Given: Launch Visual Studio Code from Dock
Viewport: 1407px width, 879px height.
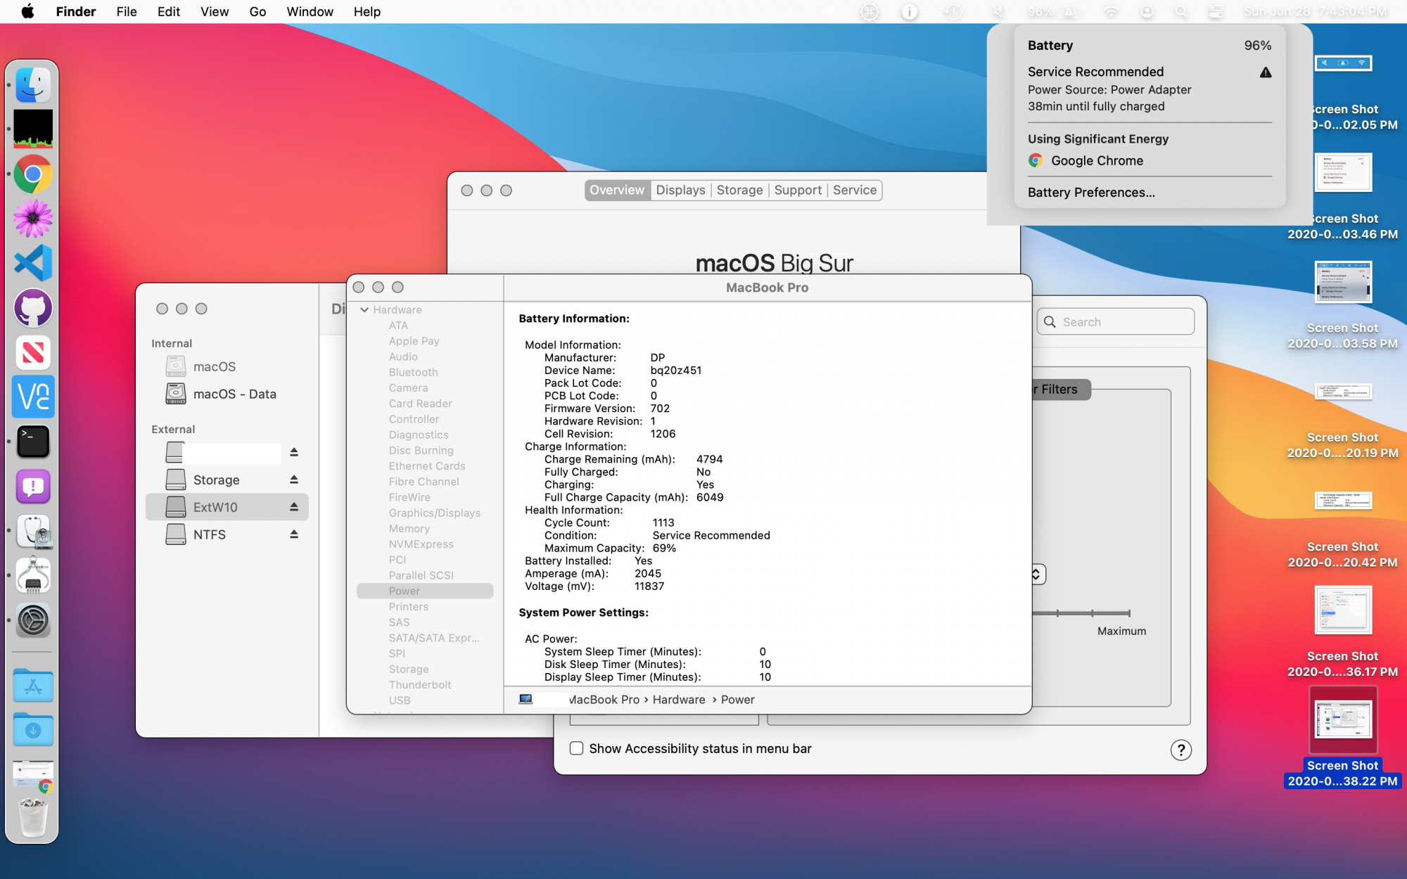Looking at the screenshot, I should (x=33, y=263).
